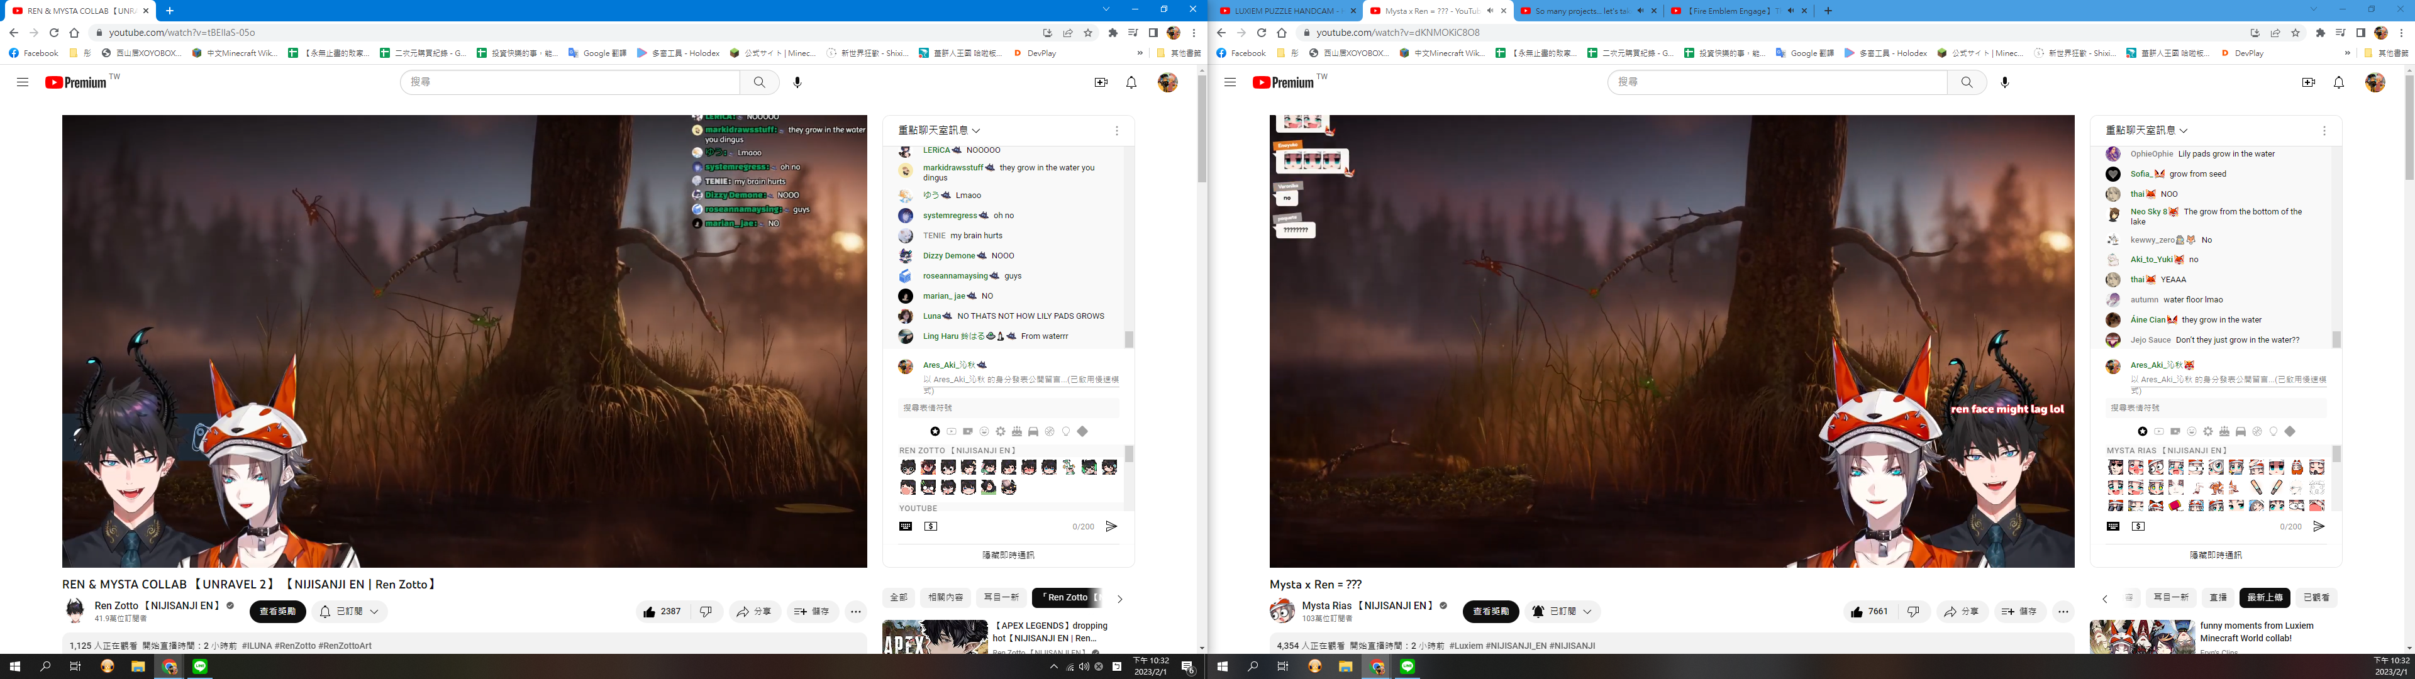The height and width of the screenshot is (679, 2415).
Task: Hide live chat in left window
Action: 1008,555
